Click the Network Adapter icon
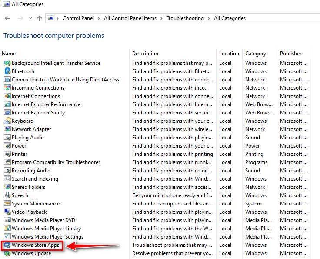Viewport: 320px width, 259px height. 7,129
